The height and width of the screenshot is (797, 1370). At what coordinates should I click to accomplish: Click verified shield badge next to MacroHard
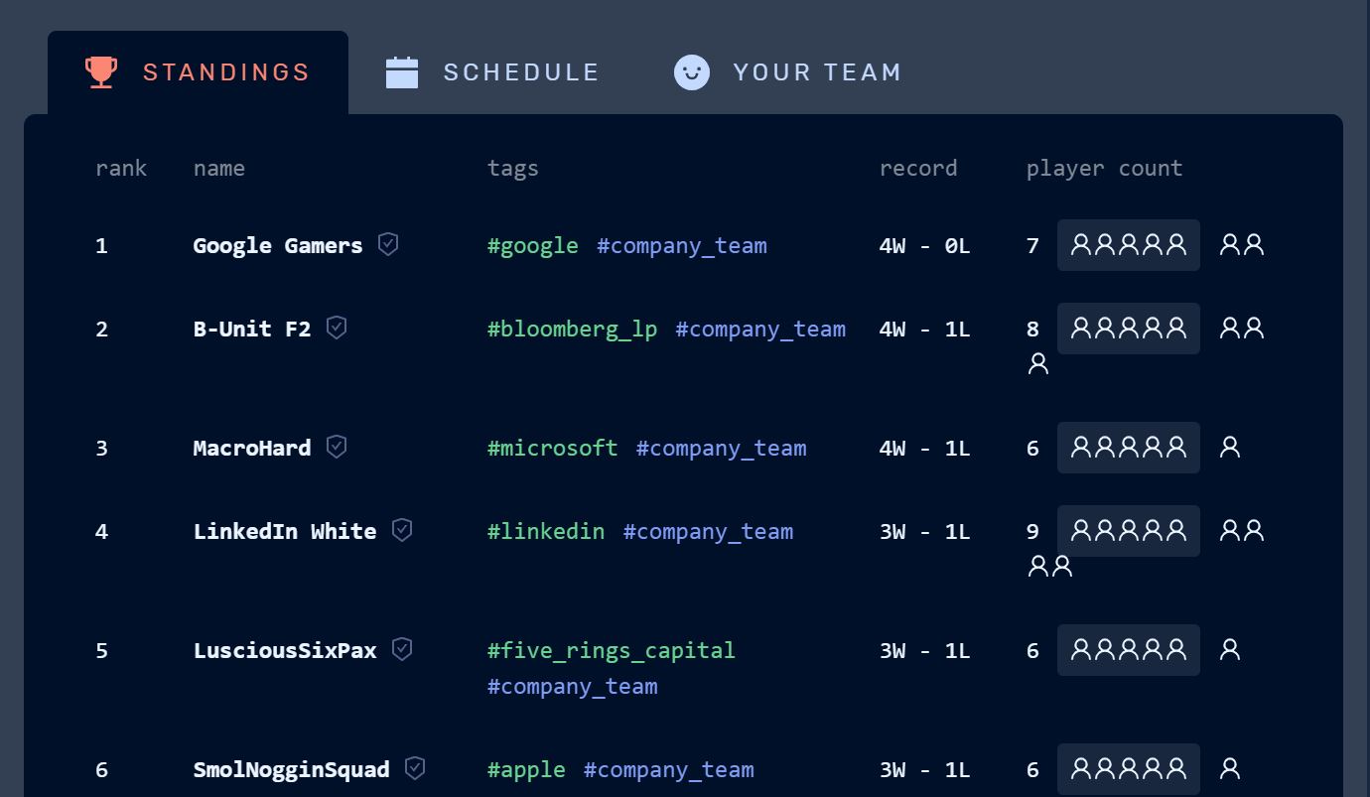click(337, 447)
